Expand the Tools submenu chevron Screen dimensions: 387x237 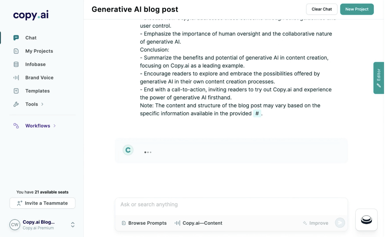(42, 104)
